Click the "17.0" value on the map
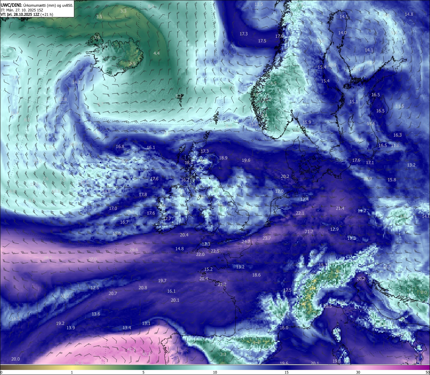The height and width of the screenshot is (375, 430). click(x=113, y=208)
